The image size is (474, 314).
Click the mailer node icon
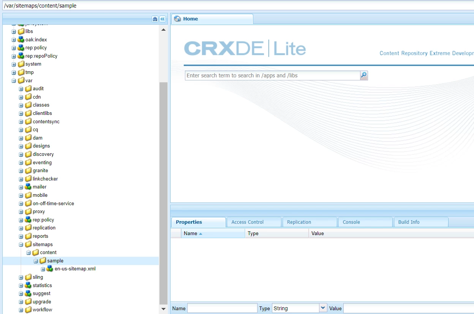28,187
